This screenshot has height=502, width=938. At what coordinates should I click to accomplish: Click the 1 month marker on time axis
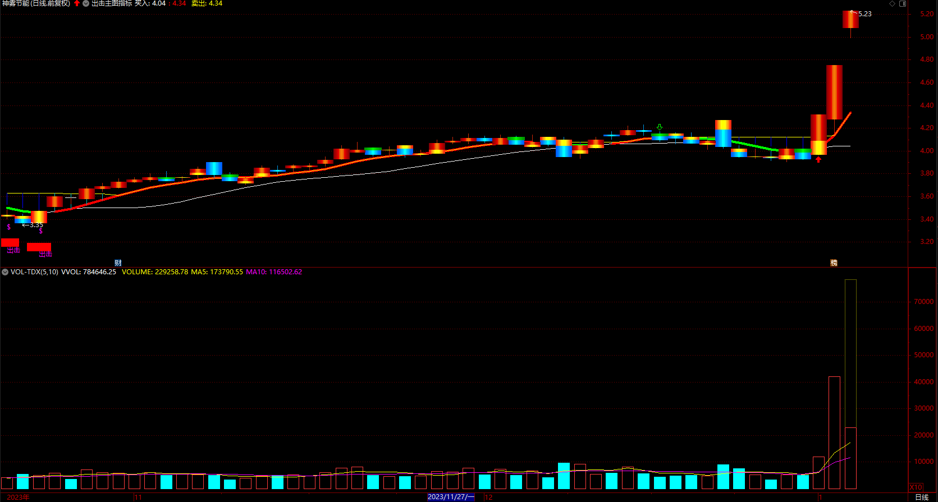[821, 498]
